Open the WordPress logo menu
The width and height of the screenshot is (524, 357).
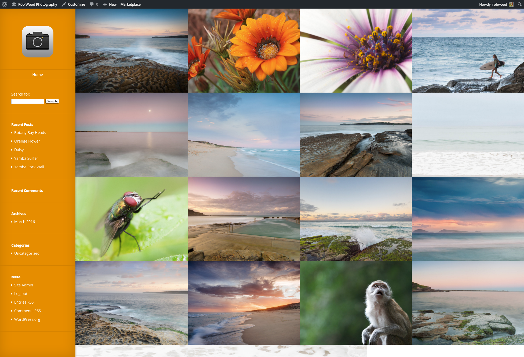click(4, 4)
